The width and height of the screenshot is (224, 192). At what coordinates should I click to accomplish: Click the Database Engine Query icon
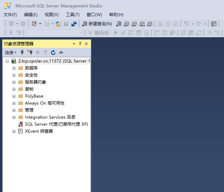[119, 24]
